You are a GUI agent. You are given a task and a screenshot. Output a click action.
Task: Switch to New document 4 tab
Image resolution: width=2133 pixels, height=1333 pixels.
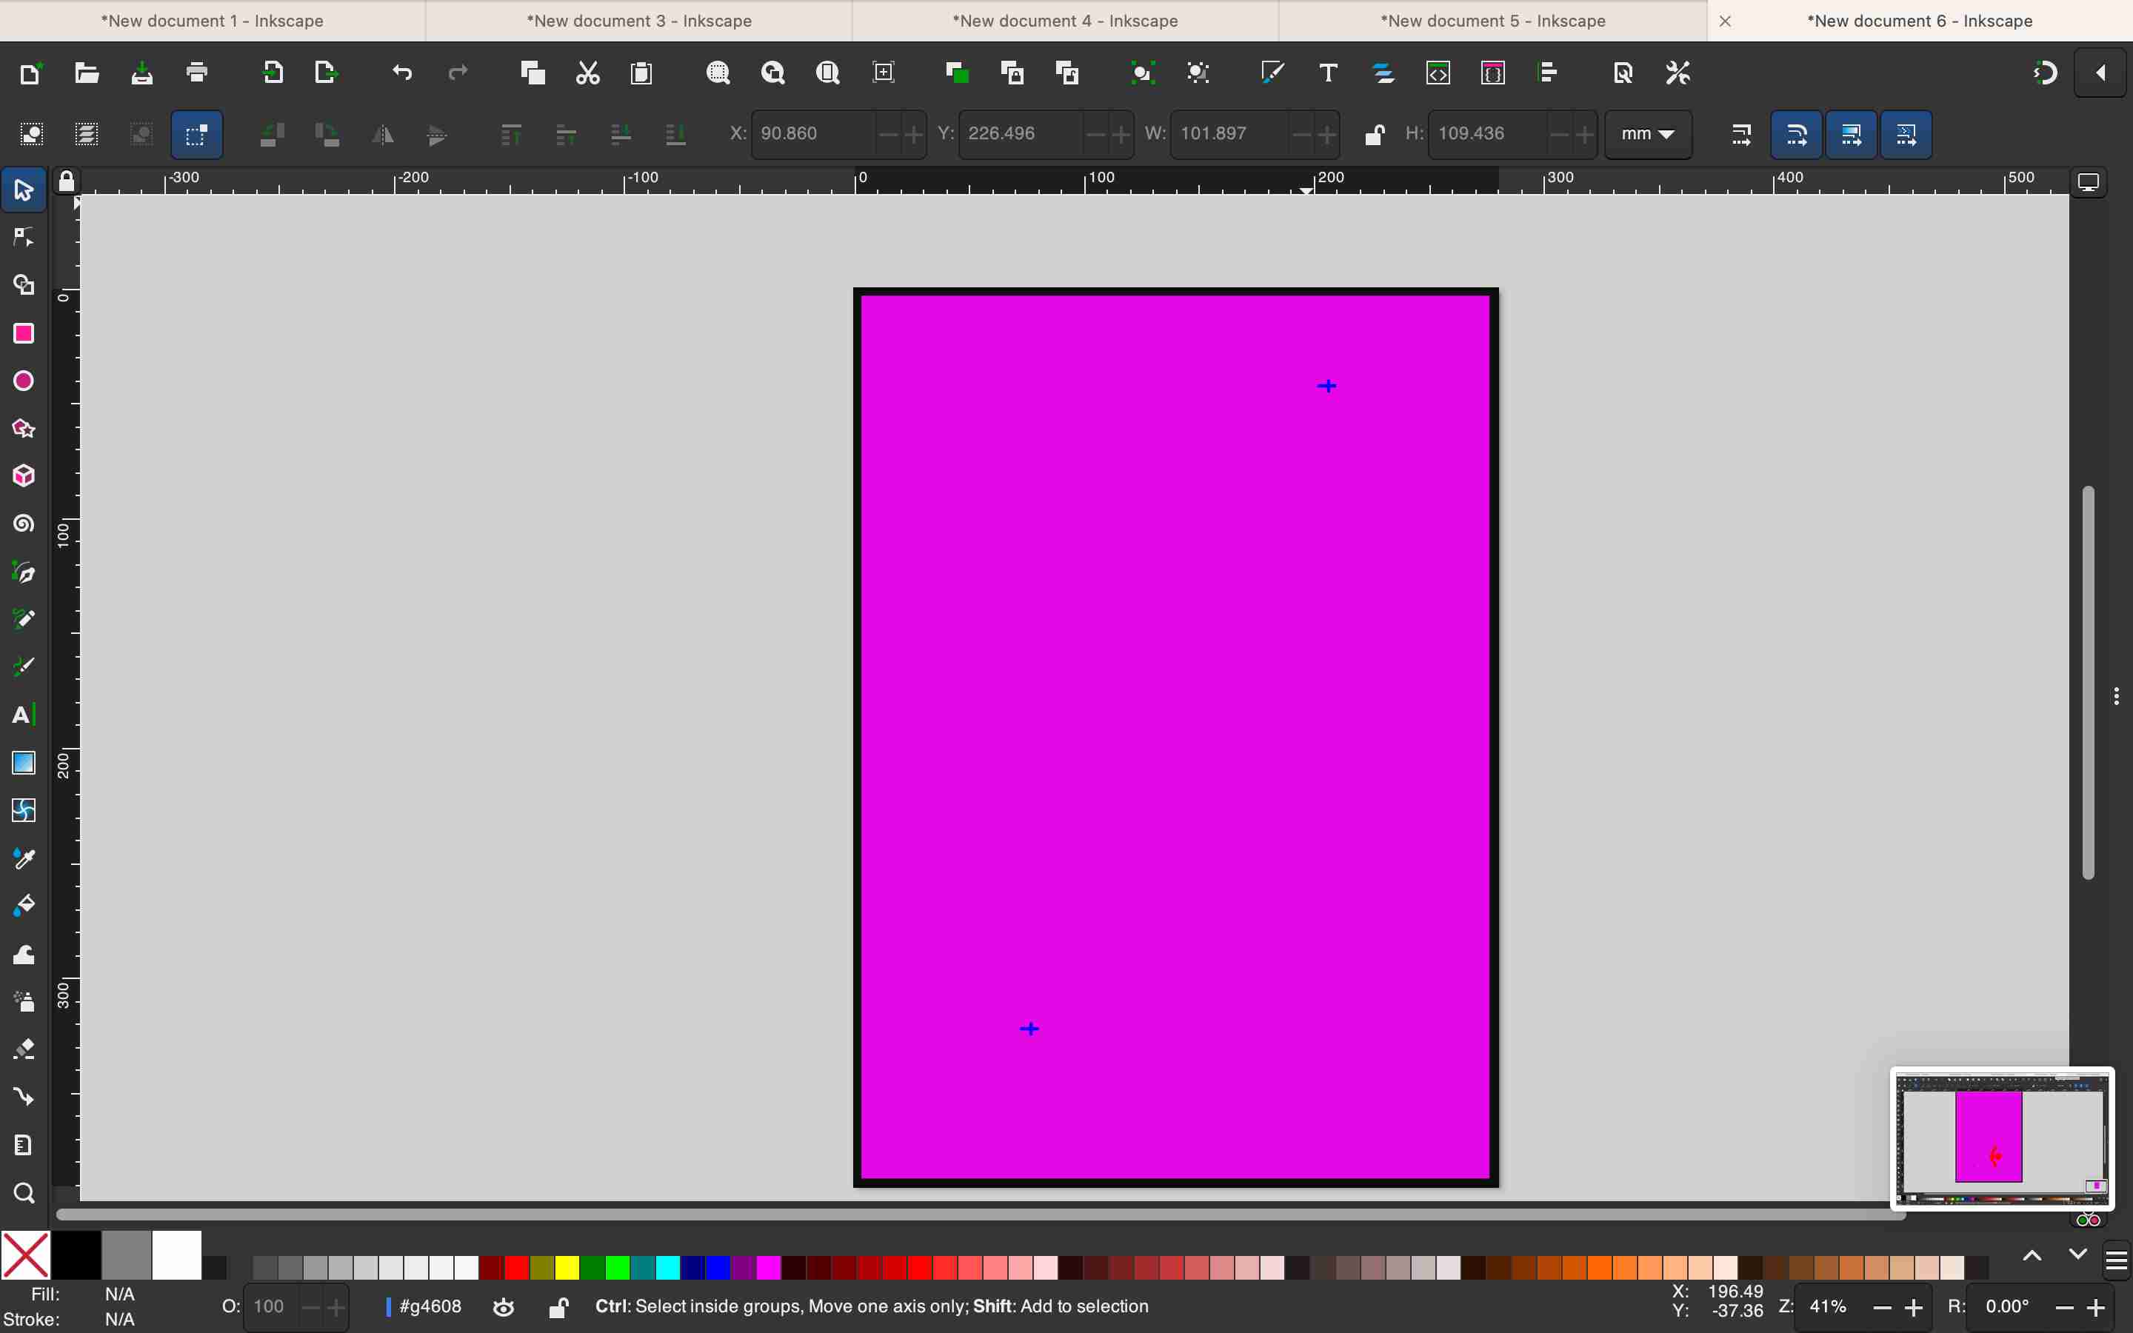pos(1065,20)
